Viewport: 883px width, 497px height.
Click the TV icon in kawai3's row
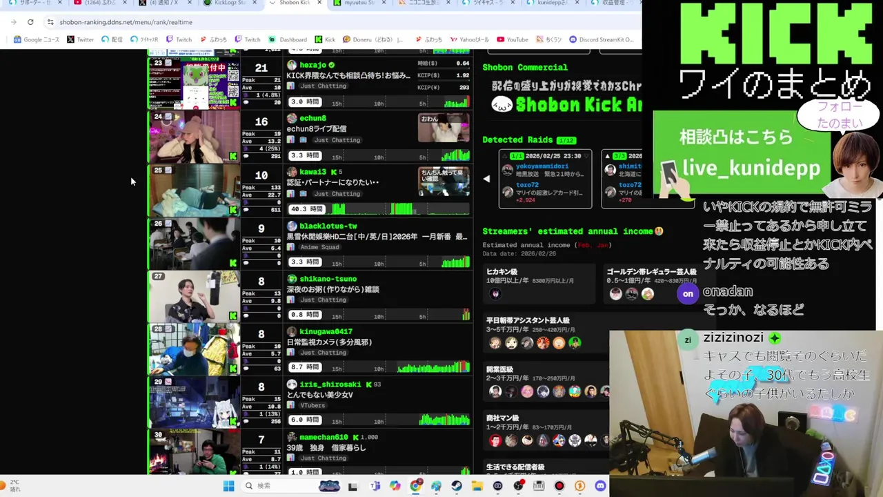303,194
